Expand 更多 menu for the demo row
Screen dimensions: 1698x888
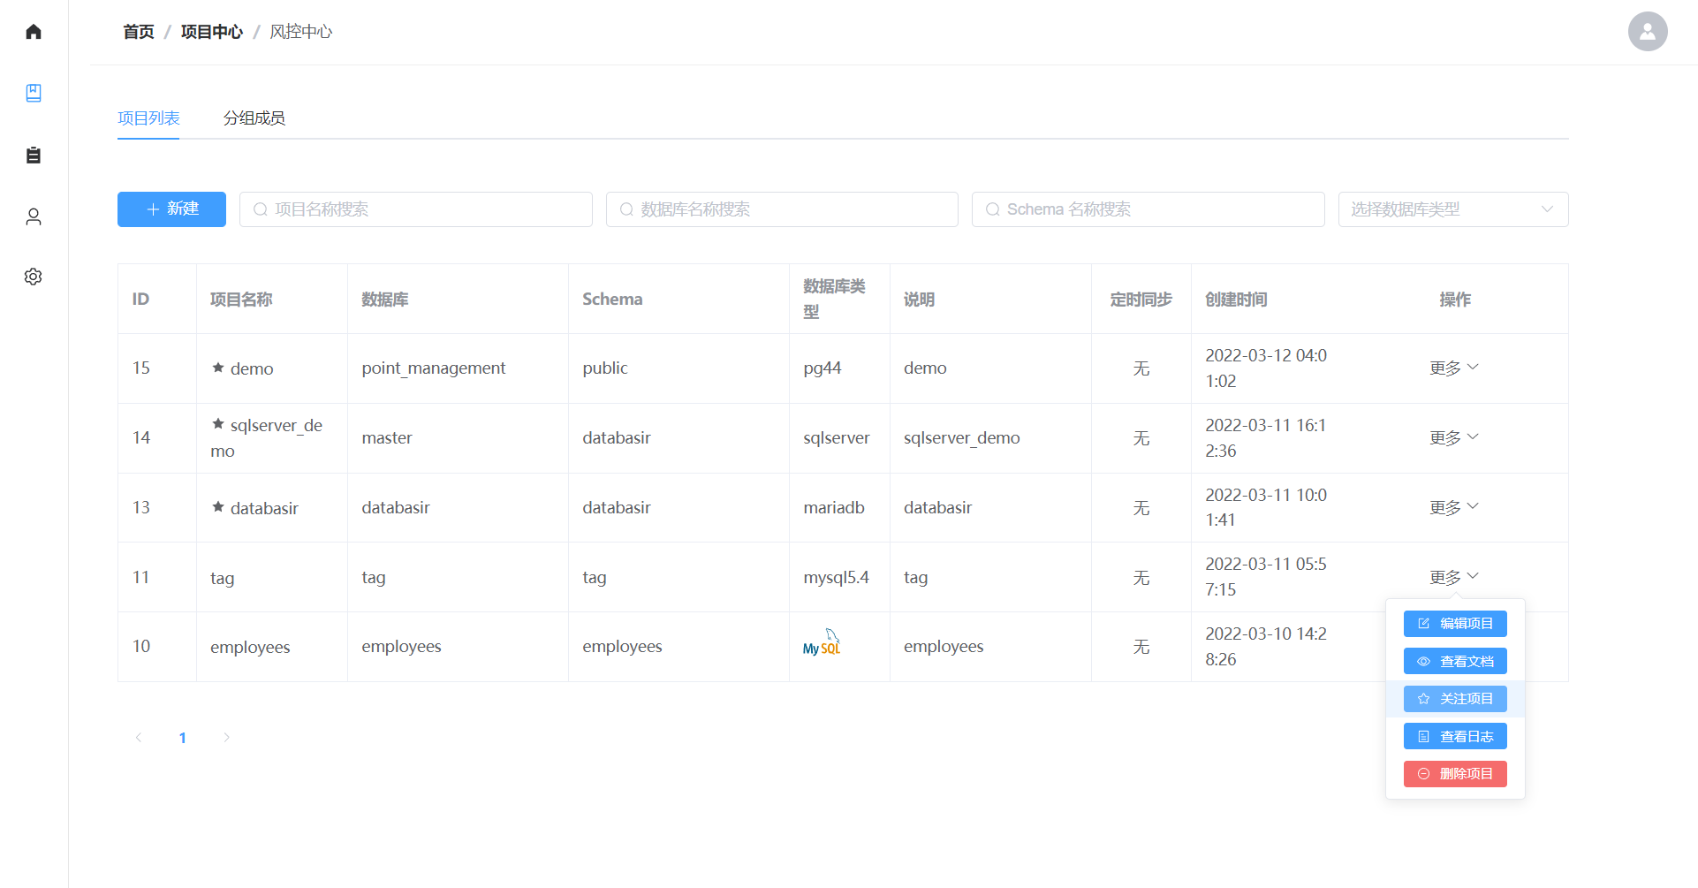(x=1453, y=368)
